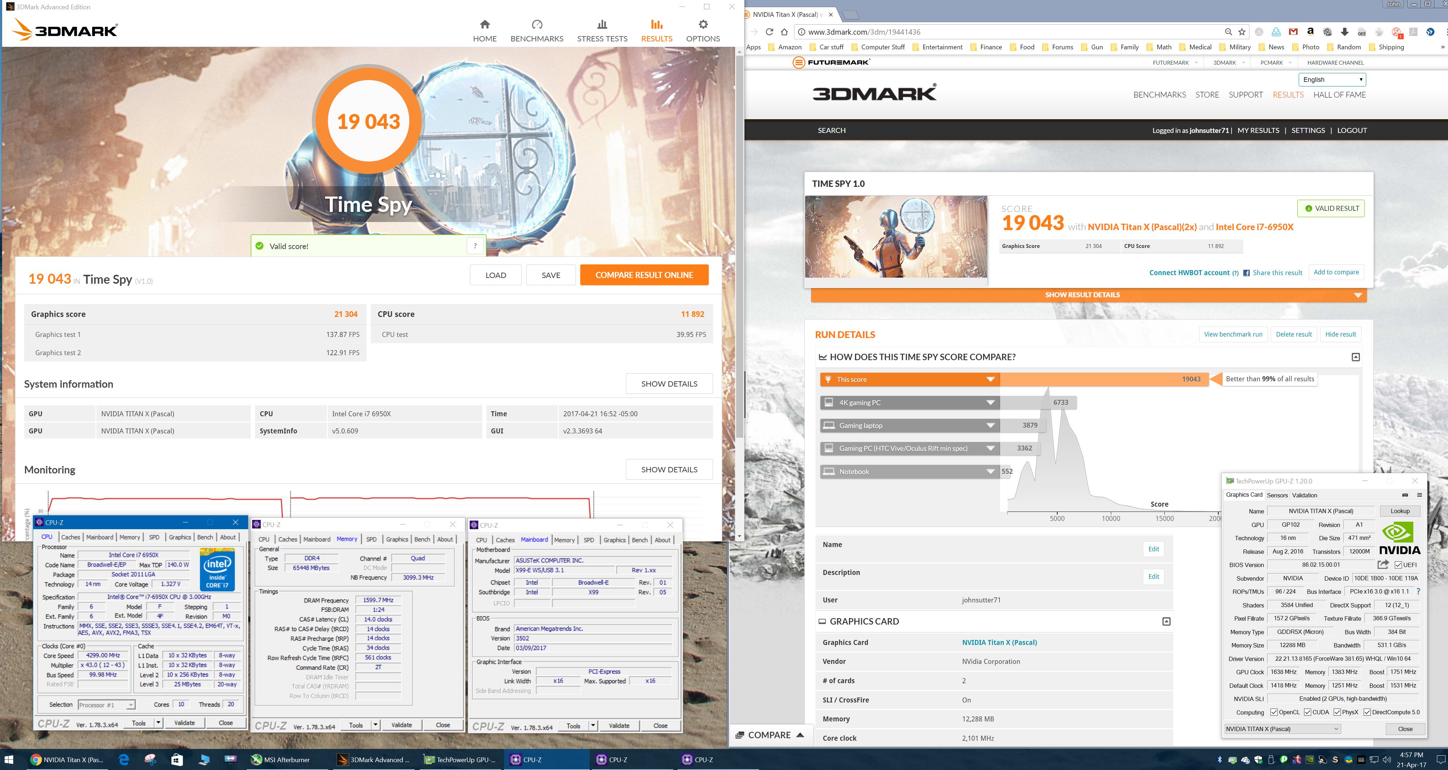Expand the This score dropdown arrow
This screenshot has height=770, width=1448.
tap(990, 380)
